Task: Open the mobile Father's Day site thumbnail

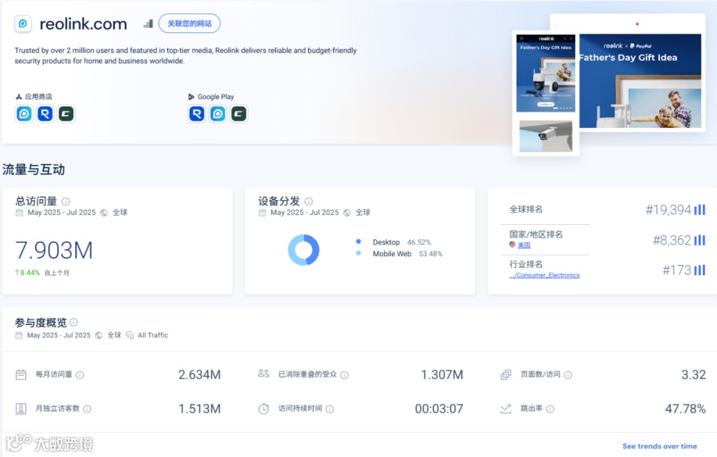Action: (x=546, y=73)
